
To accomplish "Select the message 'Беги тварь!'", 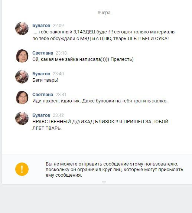I will point(45,80).
